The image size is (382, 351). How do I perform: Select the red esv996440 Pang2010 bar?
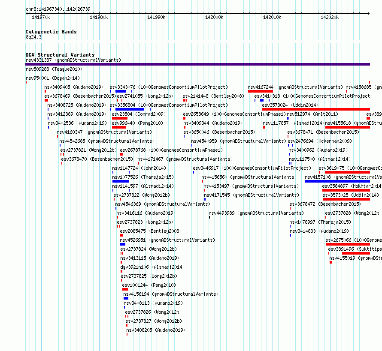point(119,127)
